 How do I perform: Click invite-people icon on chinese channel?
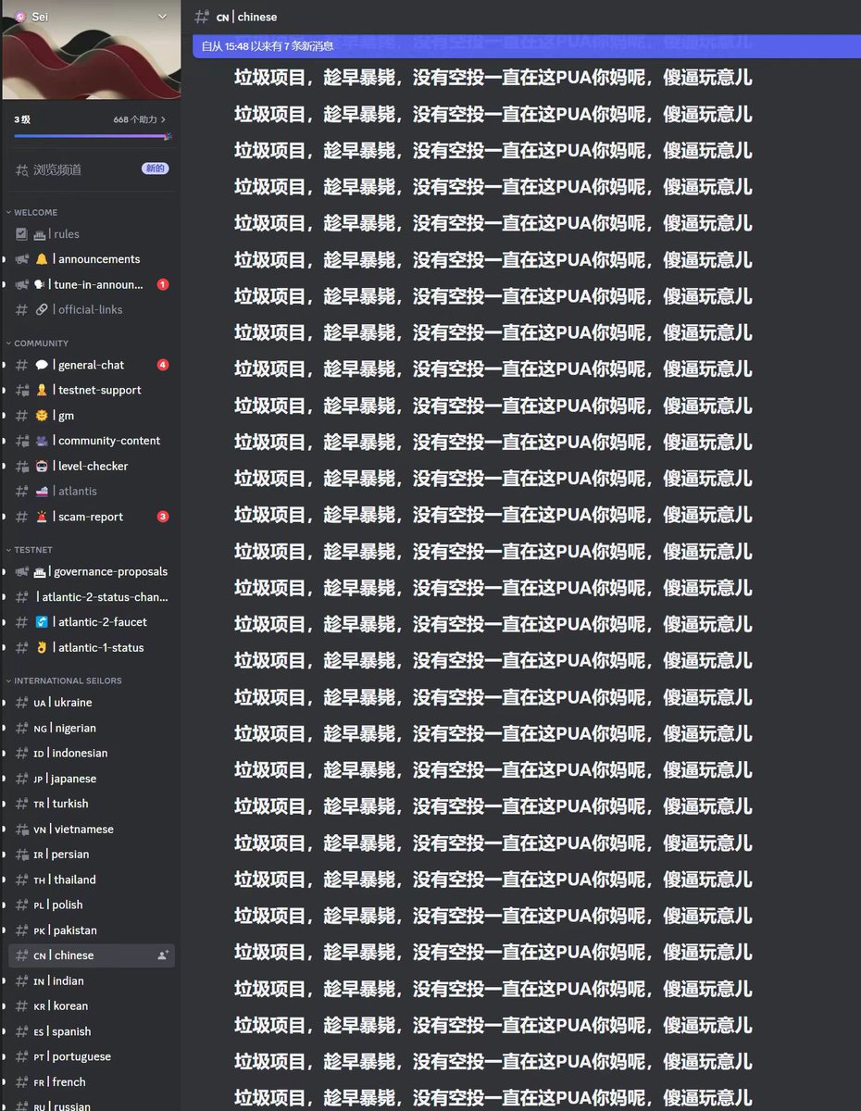163,955
